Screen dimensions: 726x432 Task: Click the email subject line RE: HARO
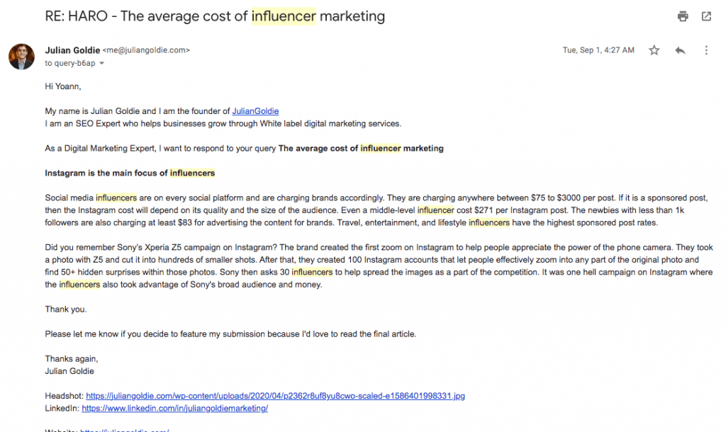click(x=215, y=16)
